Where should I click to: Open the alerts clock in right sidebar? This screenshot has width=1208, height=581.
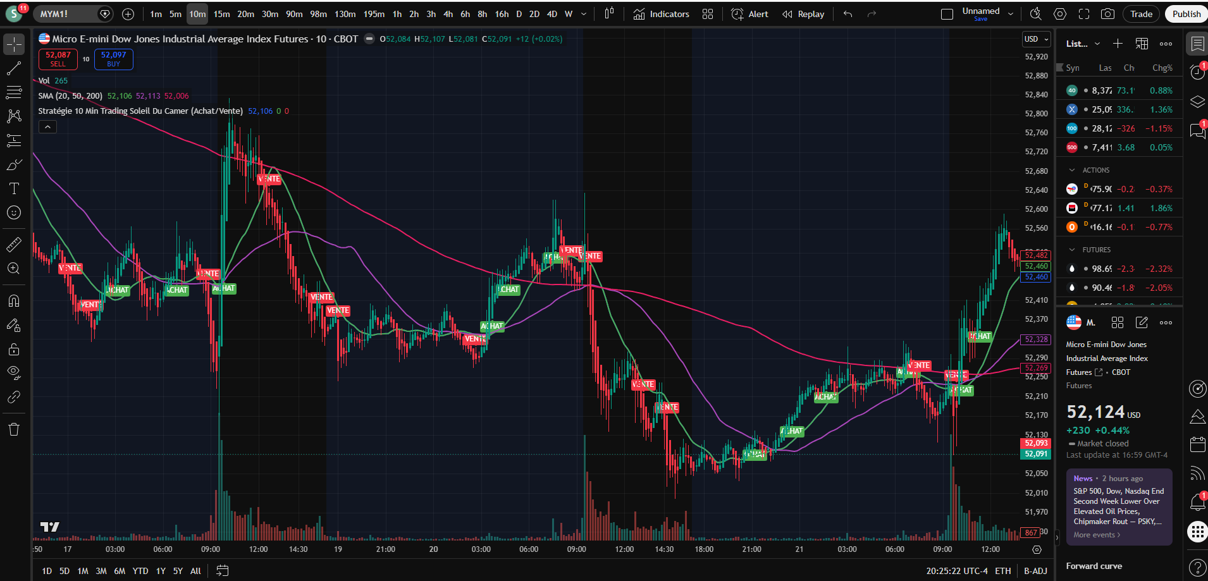coord(1197,72)
